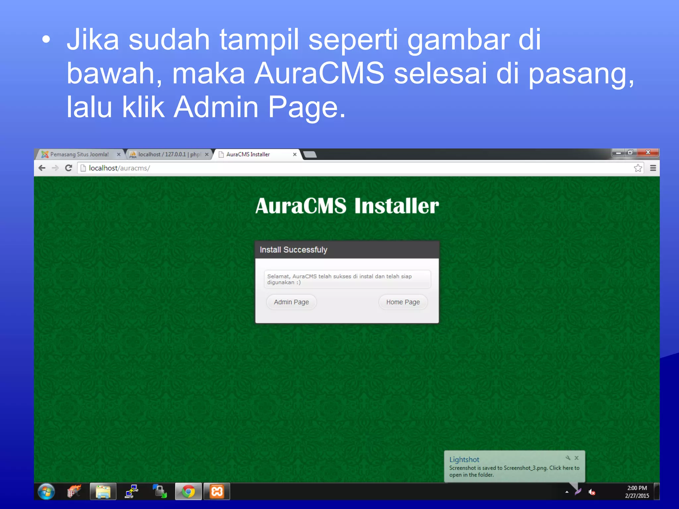
Task: Close the AuraCMS Installer tab
Action: click(295, 154)
